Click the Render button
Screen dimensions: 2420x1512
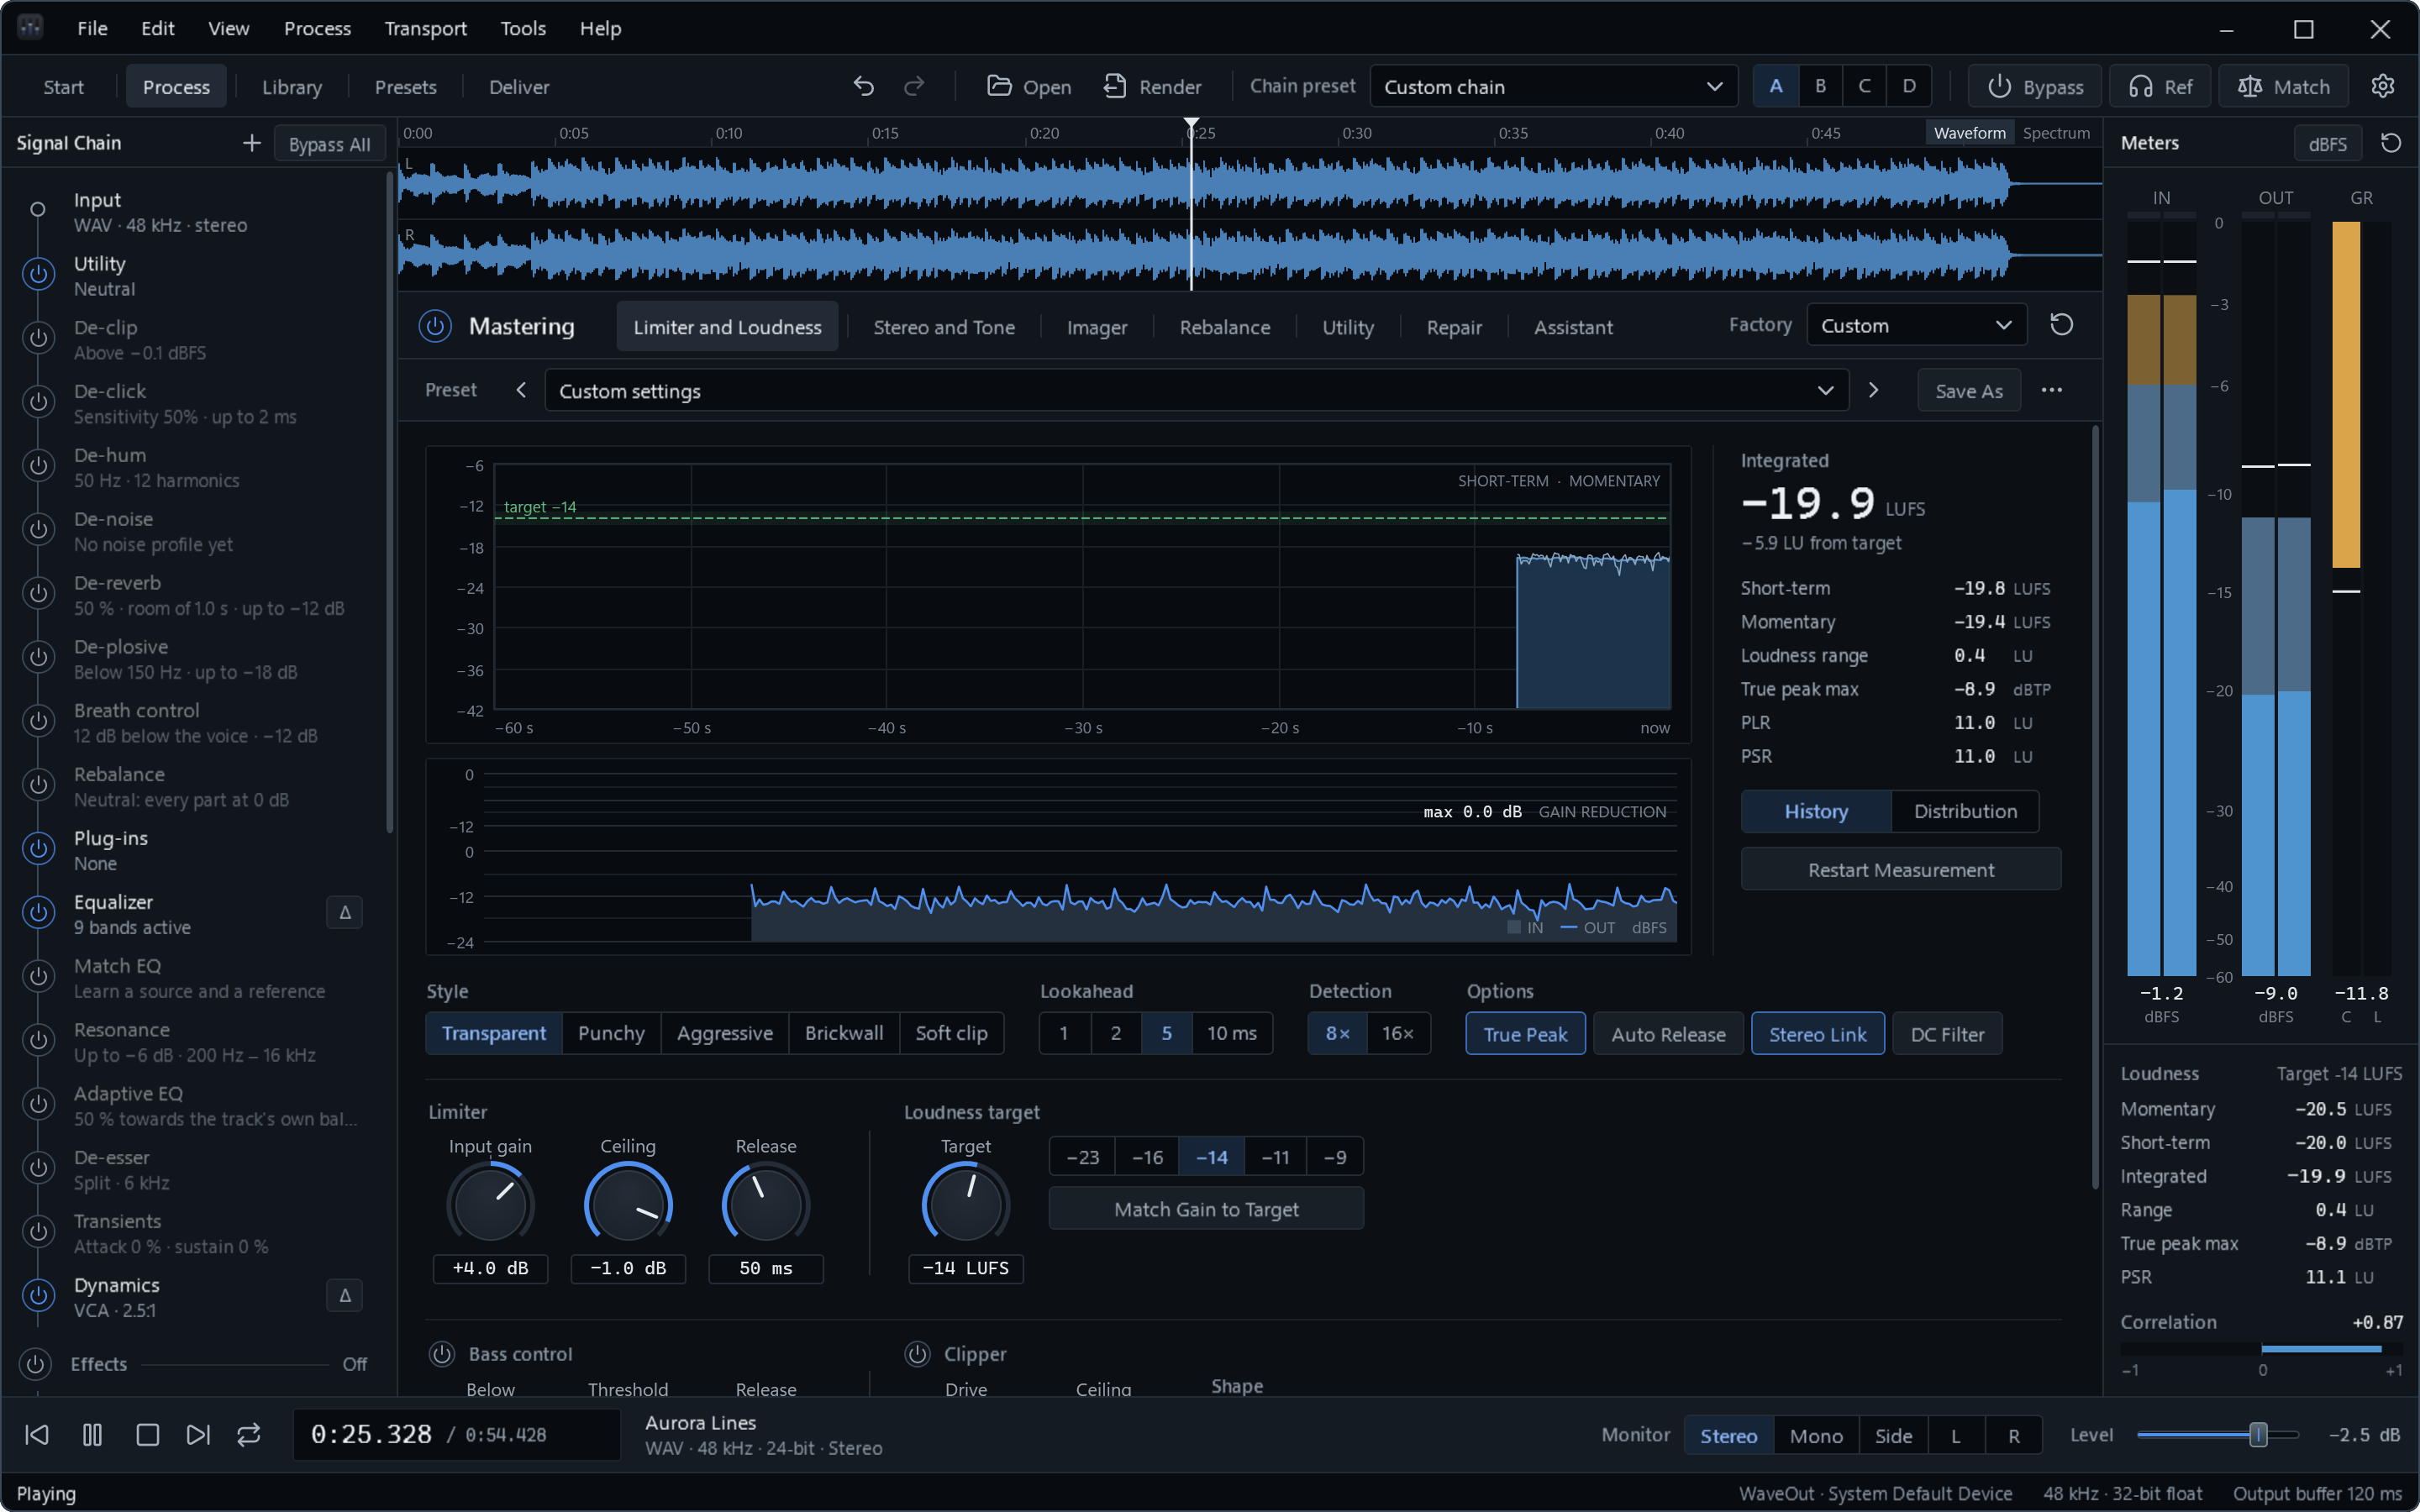[1152, 87]
